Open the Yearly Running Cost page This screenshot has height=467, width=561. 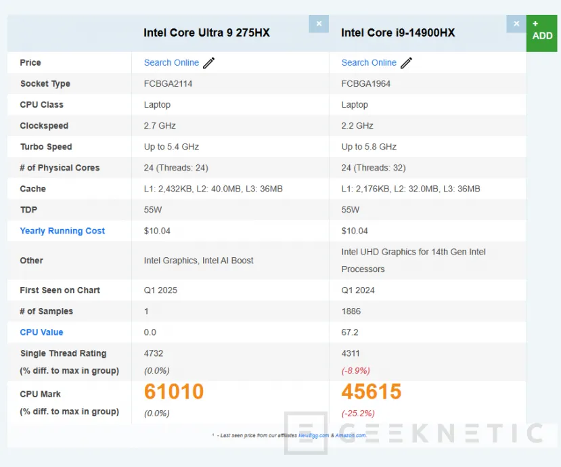[x=62, y=230]
